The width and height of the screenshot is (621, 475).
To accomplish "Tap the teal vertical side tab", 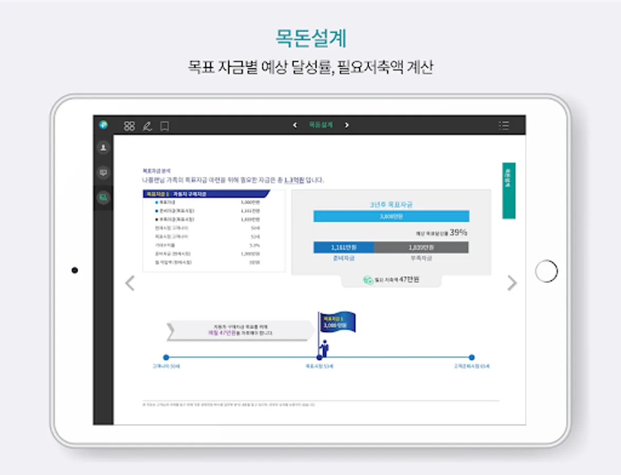I will point(509,191).
